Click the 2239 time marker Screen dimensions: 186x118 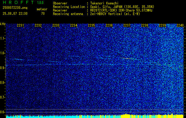point(162,25)
